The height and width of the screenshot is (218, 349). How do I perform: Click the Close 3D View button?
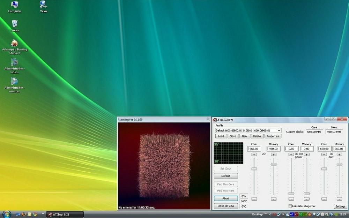[x=226, y=206]
